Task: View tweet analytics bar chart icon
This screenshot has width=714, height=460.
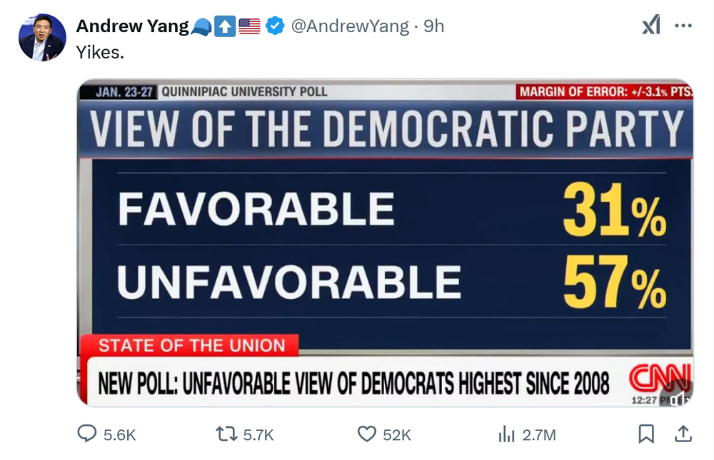Action: click(506, 434)
